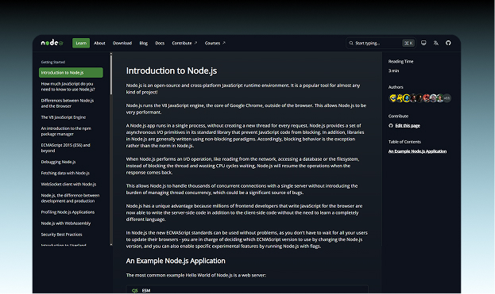
Task: Open the Blog menu item
Action: pyautogui.click(x=144, y=43)
